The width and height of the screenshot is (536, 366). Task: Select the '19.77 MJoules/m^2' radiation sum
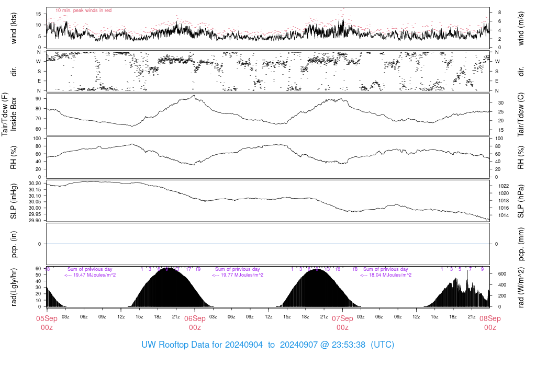coord(242,275)
